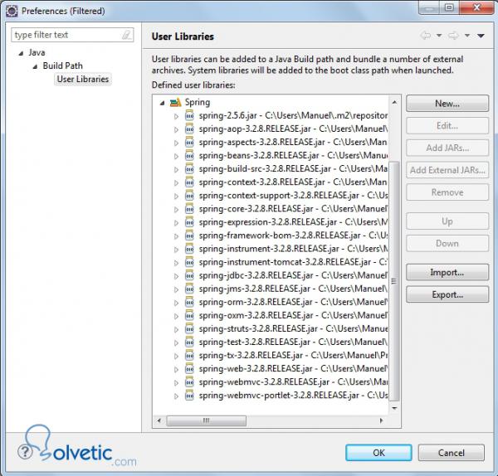Open the preferences view menu triangle
This screenshot has width=498, height=476.
point(481,36)
